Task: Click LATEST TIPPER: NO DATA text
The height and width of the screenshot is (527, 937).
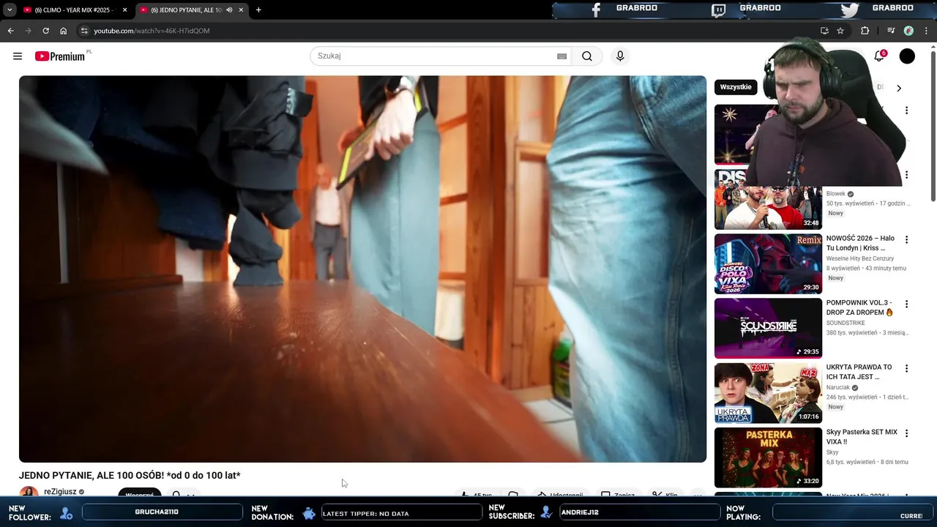Action: point(366,514)
